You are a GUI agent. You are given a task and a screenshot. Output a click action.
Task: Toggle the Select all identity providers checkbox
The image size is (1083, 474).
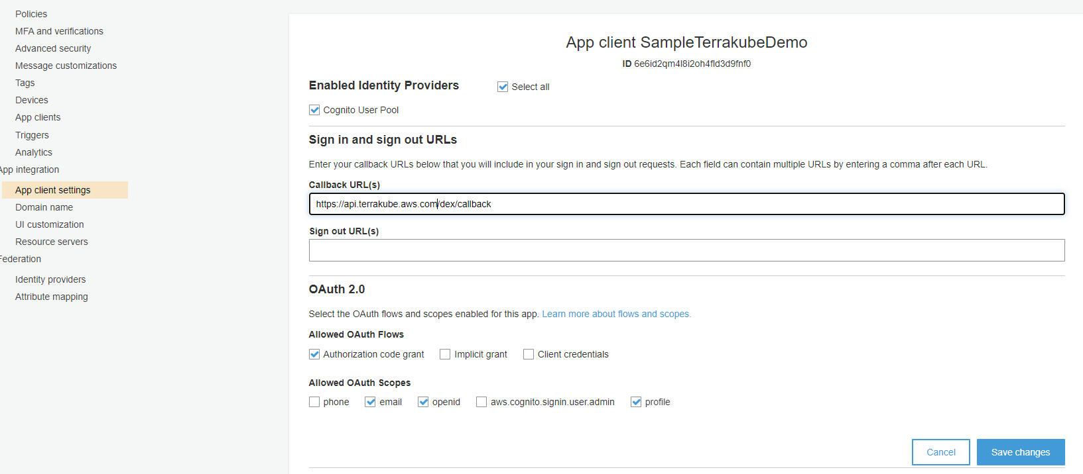click(x=503, y=87)
